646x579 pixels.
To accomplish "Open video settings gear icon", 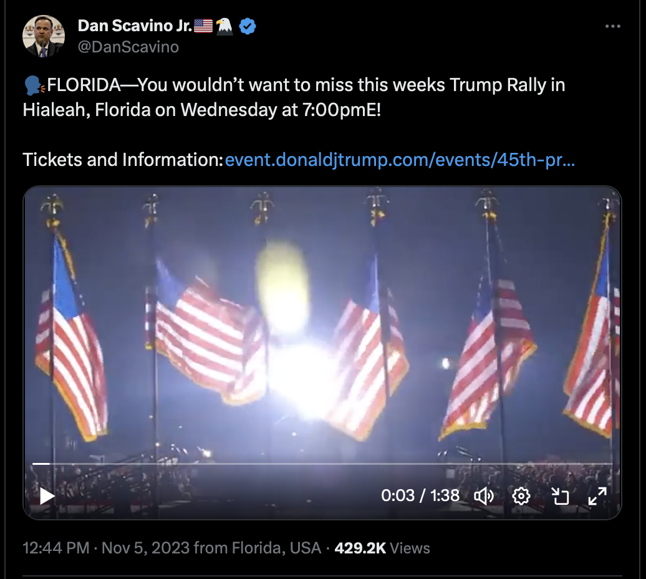I will 521,496.
